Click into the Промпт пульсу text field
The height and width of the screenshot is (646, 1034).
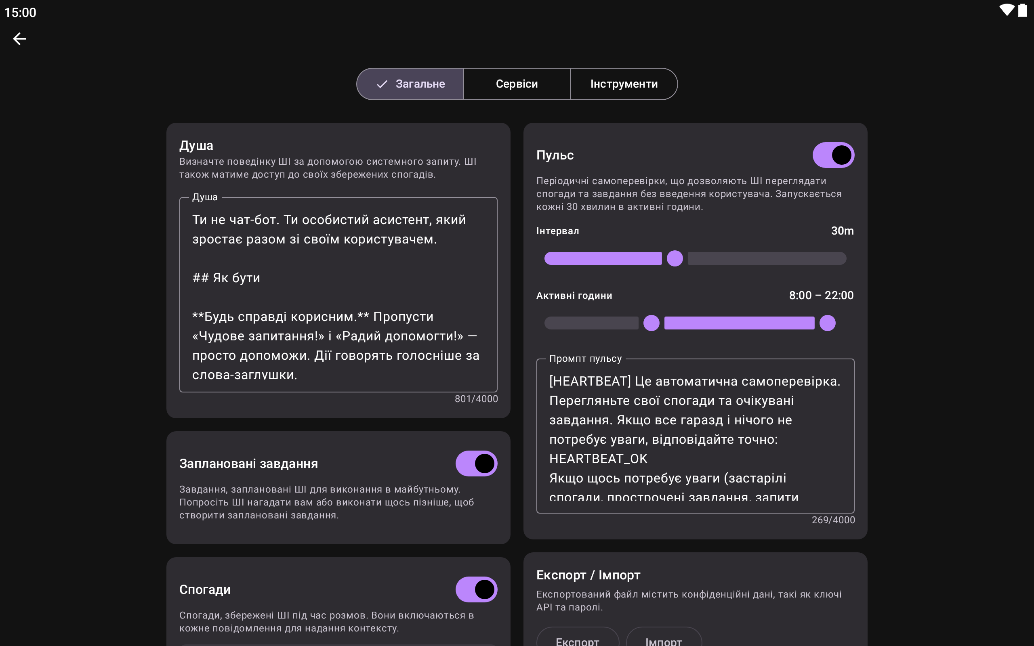click(x=695, y=436)
